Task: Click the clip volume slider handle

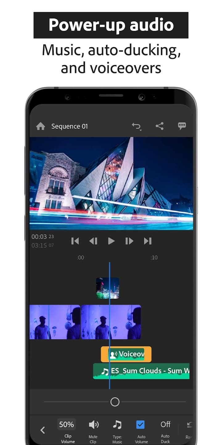Action: (x=115, y=402)
